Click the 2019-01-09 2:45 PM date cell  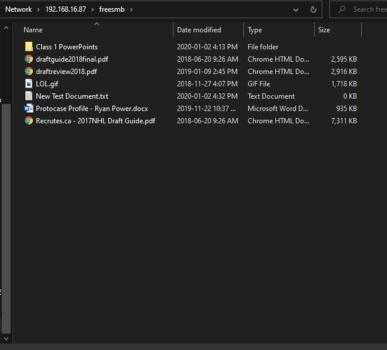click(x=207, y=72)
